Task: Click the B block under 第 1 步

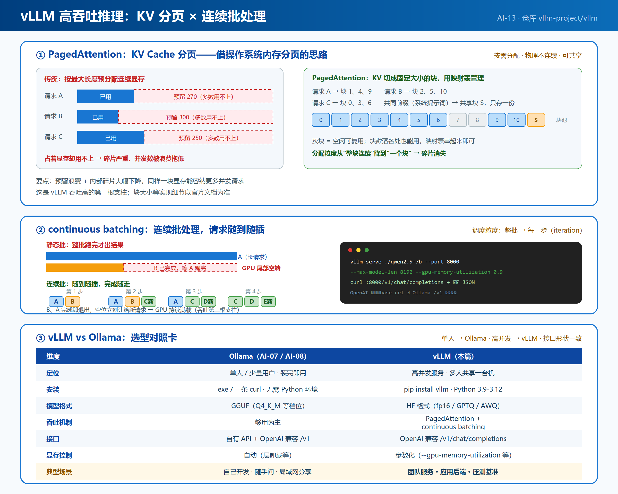Action: click(x=73, y=302)
